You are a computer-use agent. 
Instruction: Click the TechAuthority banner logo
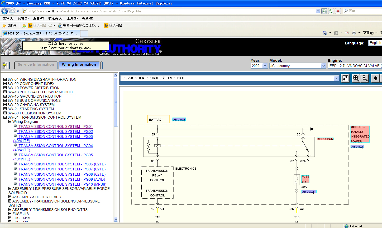(81, 47)
